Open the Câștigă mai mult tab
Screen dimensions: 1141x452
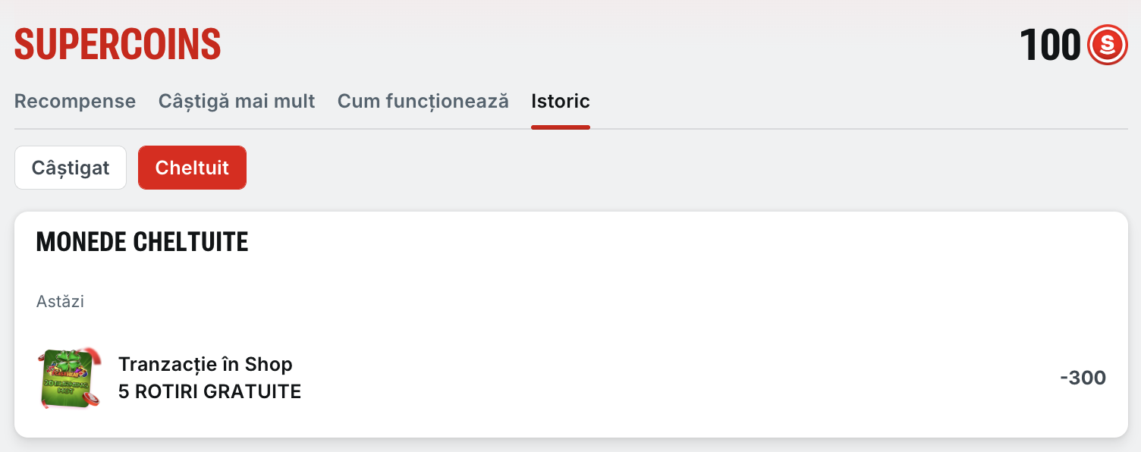tap(237, 101)
